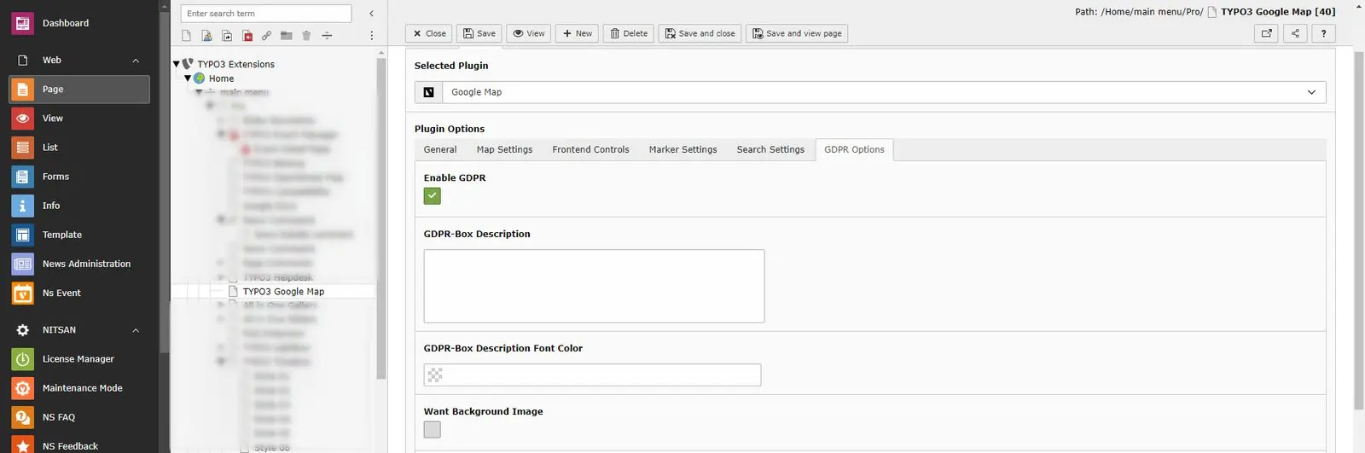Image resolution: width=1365 pixels, height=453 pixels.
Task: Click the New button
Action: point(577,33)
